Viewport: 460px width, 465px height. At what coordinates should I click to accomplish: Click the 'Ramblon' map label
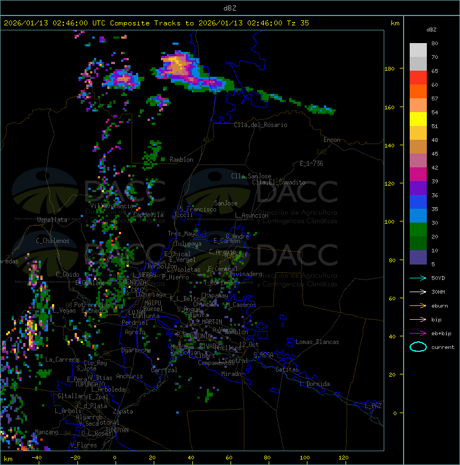point(181,160)
